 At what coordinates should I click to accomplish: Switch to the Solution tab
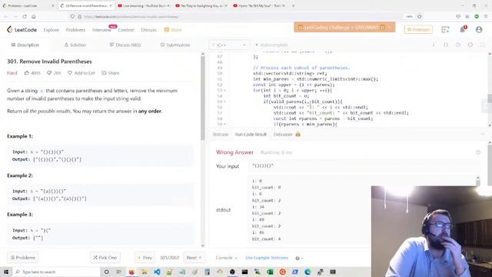(75, 45)
